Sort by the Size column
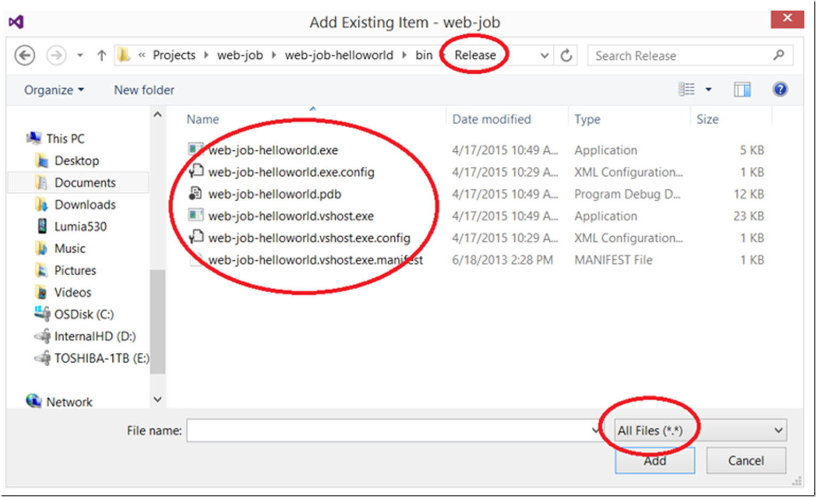 707,119
